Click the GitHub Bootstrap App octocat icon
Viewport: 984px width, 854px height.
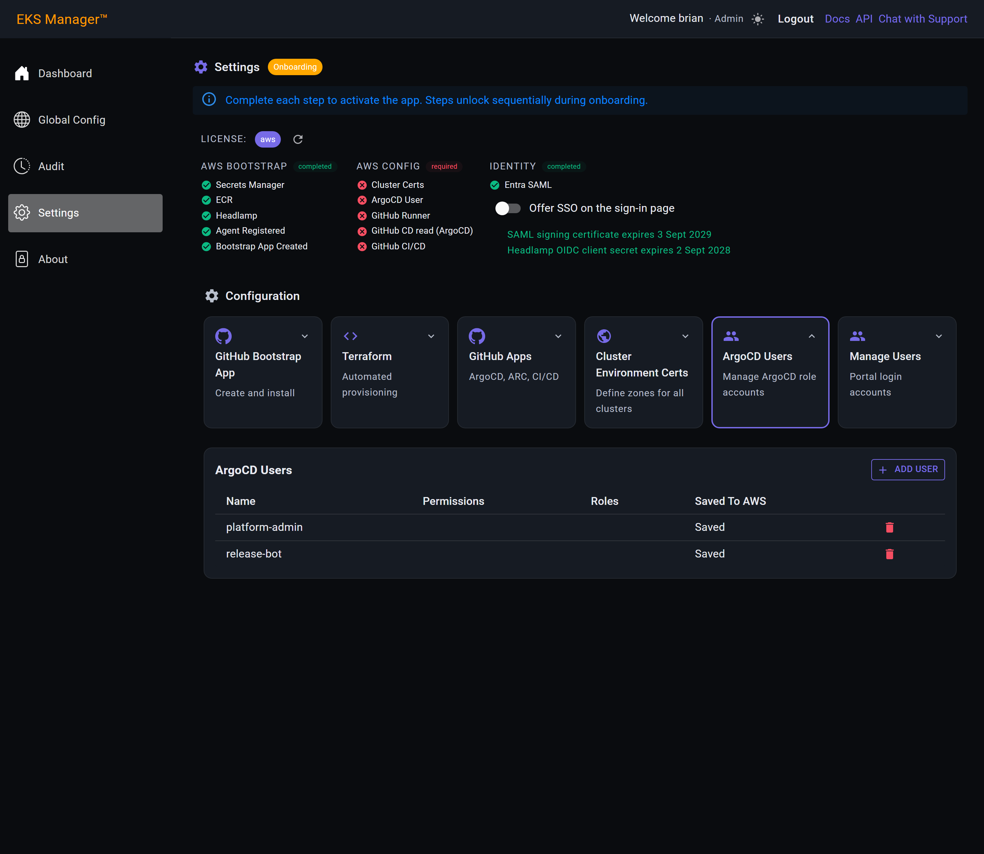(223, 336)
